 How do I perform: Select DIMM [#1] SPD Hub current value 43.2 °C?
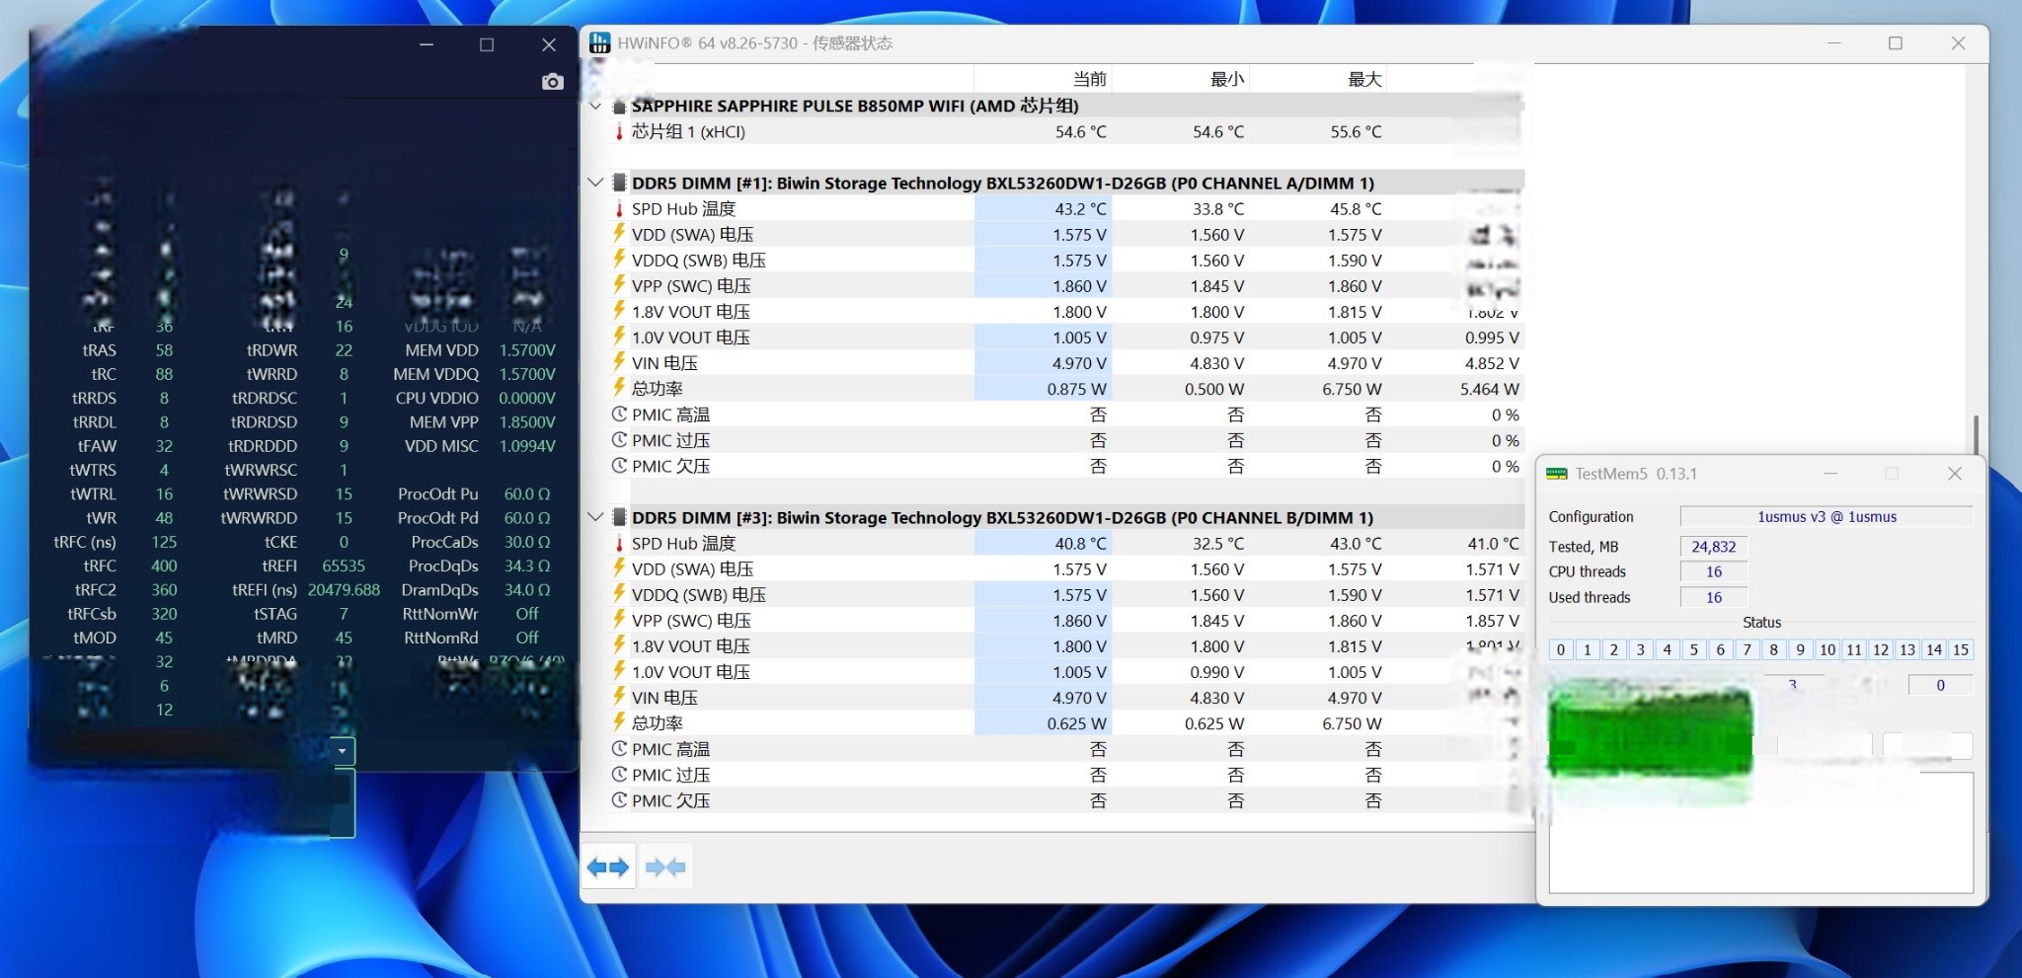(x=1080, y=209)
